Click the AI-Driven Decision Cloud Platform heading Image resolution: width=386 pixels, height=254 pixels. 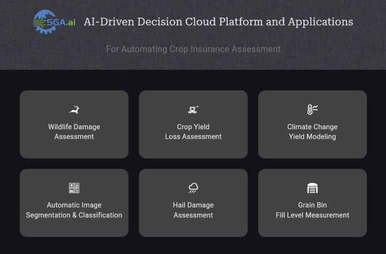[x=218, y=22]
